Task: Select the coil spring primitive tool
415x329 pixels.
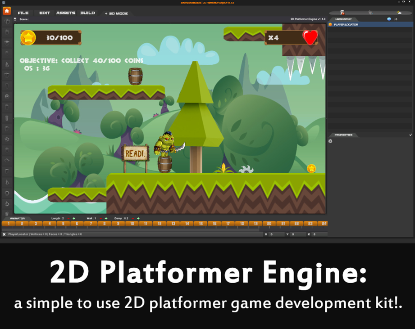Action: pyautogui.click(x=7, y=118)
